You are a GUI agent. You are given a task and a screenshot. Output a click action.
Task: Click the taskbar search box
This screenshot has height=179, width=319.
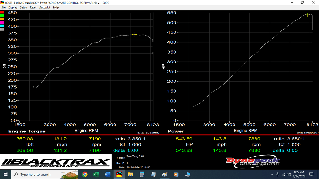point(45,175)
